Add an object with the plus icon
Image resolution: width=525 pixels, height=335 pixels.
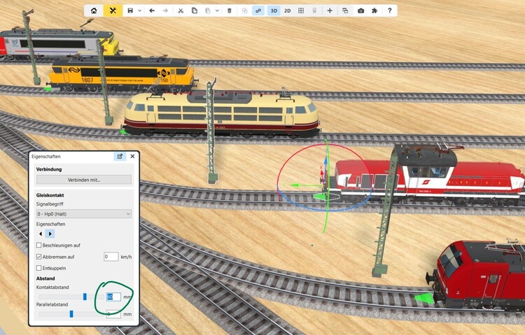[330, 10]
